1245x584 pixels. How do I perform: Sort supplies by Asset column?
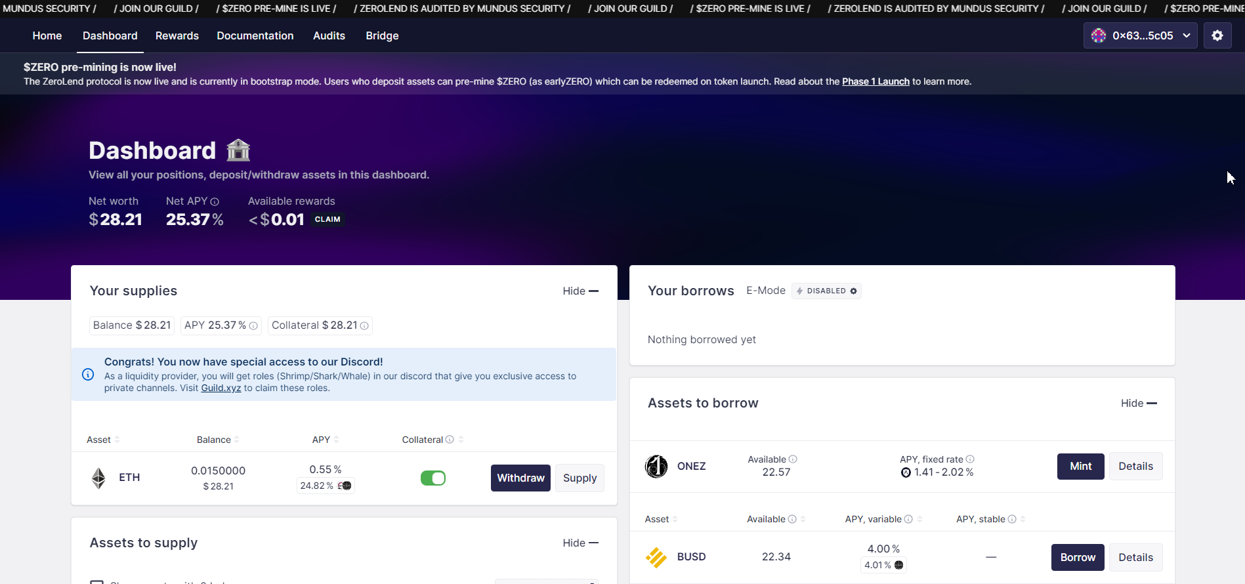[x=103, y=440]
